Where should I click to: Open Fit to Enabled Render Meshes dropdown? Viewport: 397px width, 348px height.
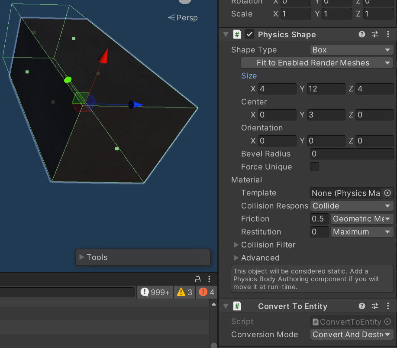click(317, 63)
